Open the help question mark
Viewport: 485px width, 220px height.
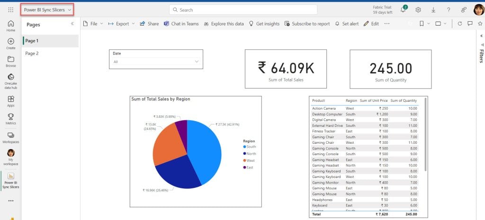point(449,10)
